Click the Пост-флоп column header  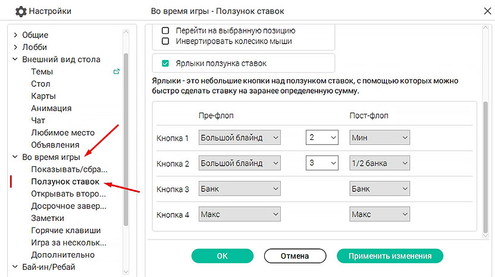click(369, 116)
